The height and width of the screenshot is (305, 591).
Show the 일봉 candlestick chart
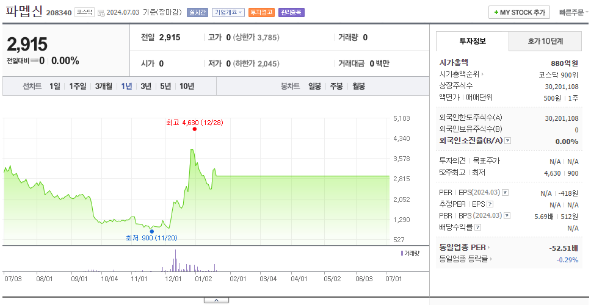click(314, 86)
